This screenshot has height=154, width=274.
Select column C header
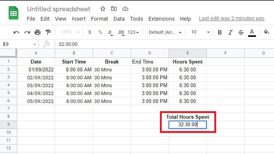pyautogui.click(x=112, y=53)
